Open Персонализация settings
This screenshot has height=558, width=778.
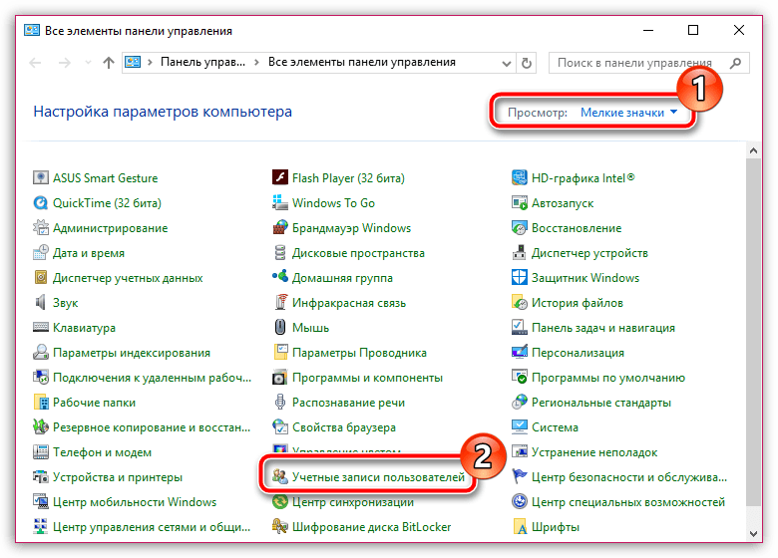coord(568,353)
